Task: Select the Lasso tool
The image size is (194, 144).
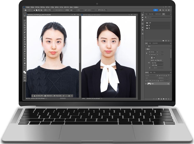Action: (x=25, y=21)
